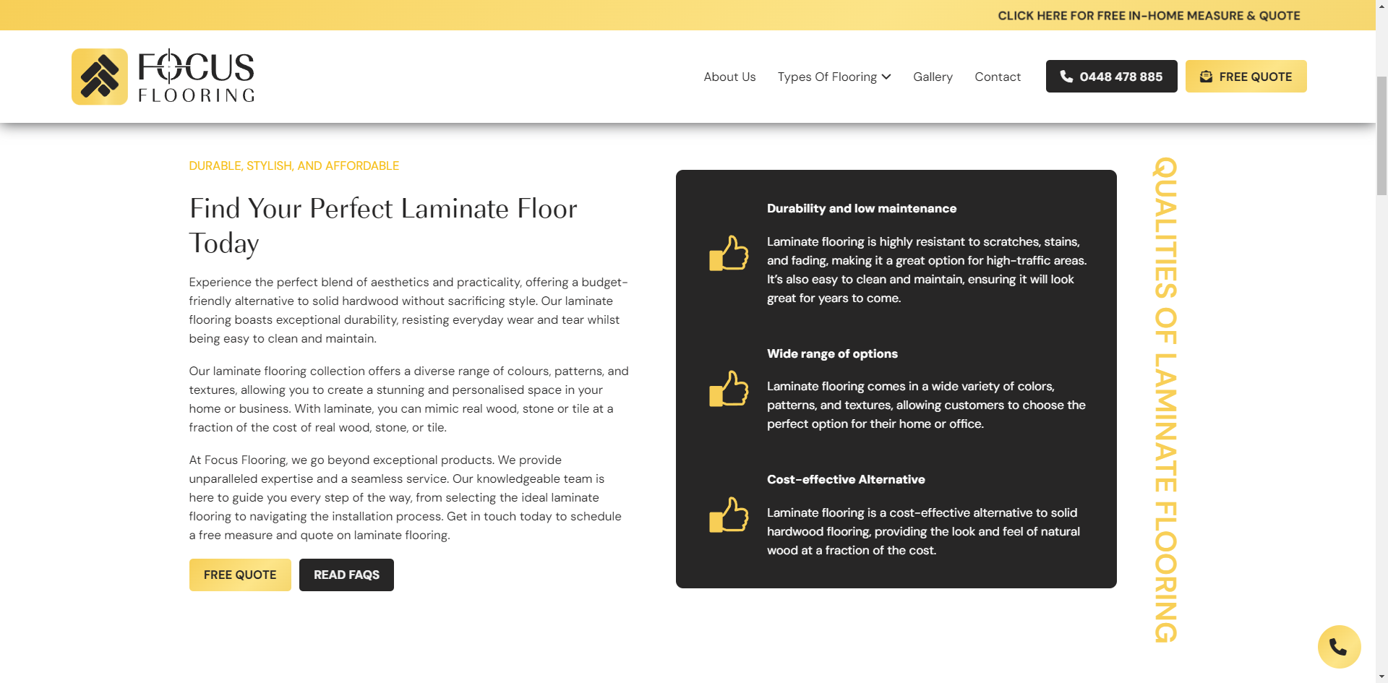
Task: Click FREE QUOTE button below the article
Action: point(240,575)
